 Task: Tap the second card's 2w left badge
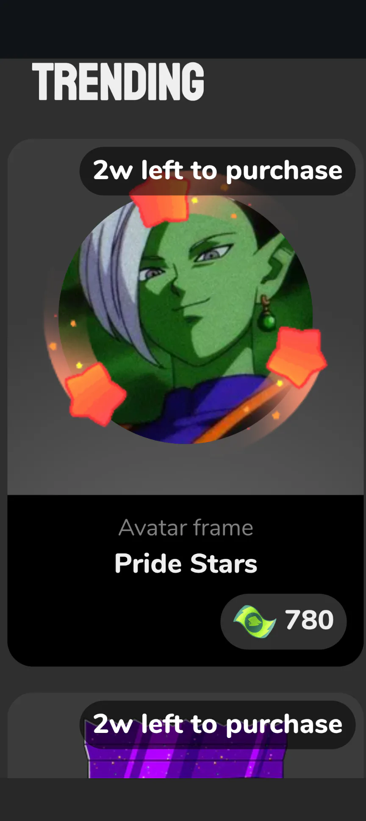click(217, 724)
